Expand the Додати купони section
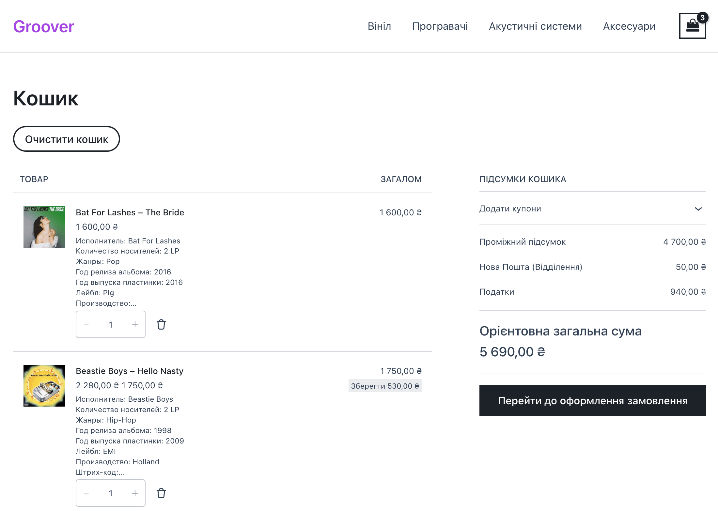The image size is (718, 511). tap(593, 209)
